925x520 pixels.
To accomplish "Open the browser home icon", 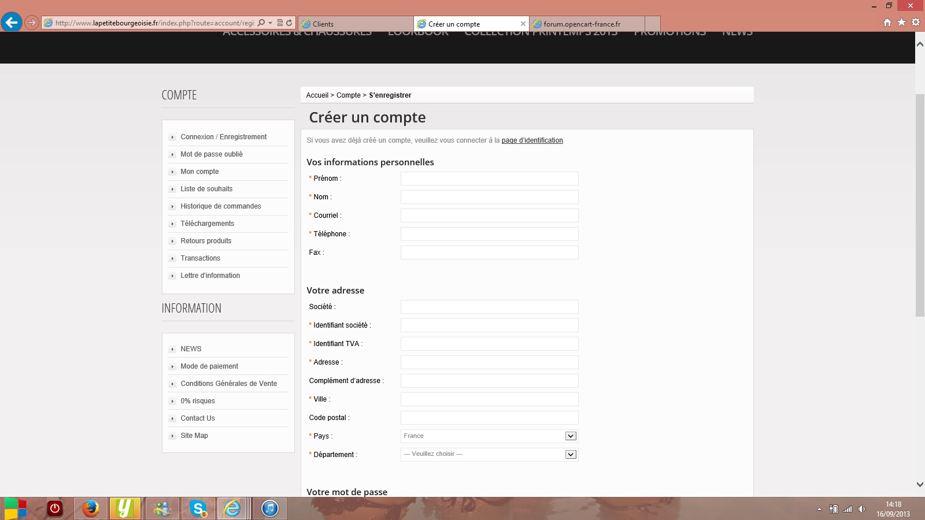I will [x=887, y=23].
